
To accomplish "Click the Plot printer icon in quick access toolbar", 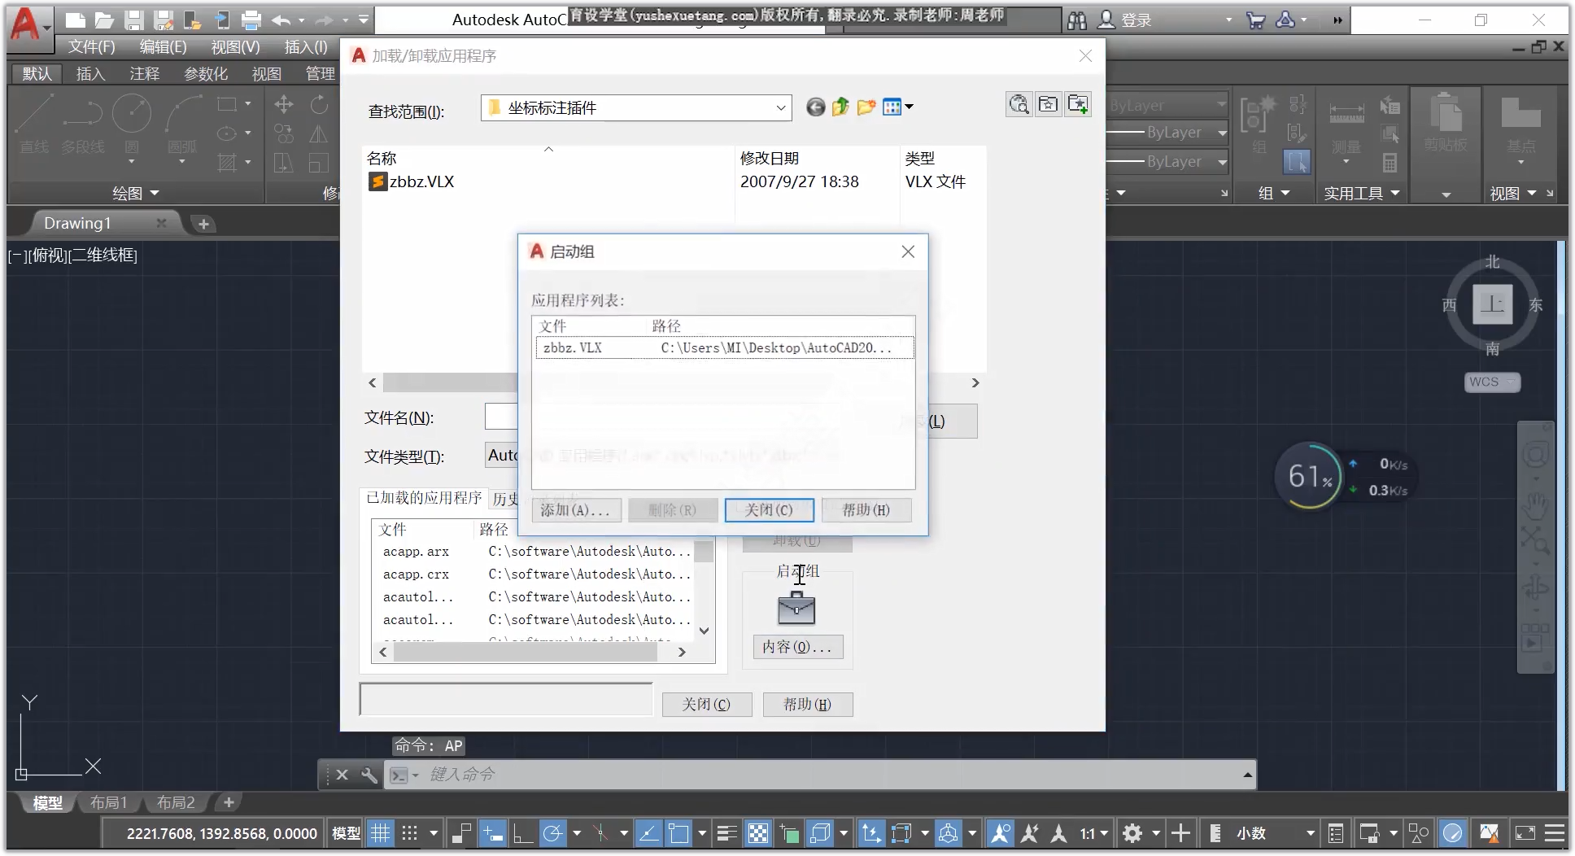I will coord(252,20).
